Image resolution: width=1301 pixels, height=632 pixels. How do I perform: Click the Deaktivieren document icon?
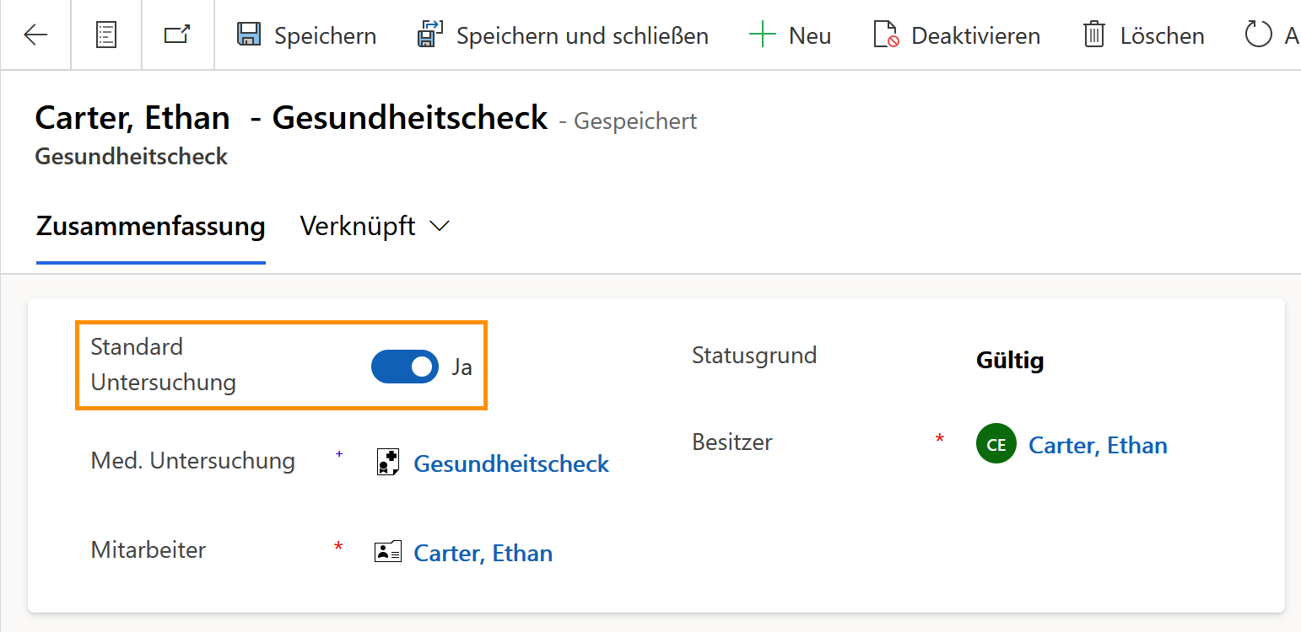coord(886,35)
